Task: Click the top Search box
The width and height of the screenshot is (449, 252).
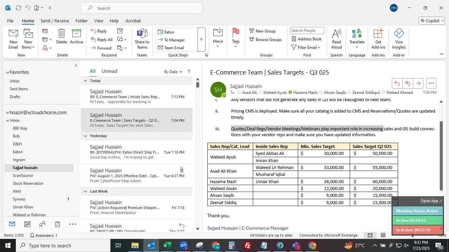Action: 141,8
